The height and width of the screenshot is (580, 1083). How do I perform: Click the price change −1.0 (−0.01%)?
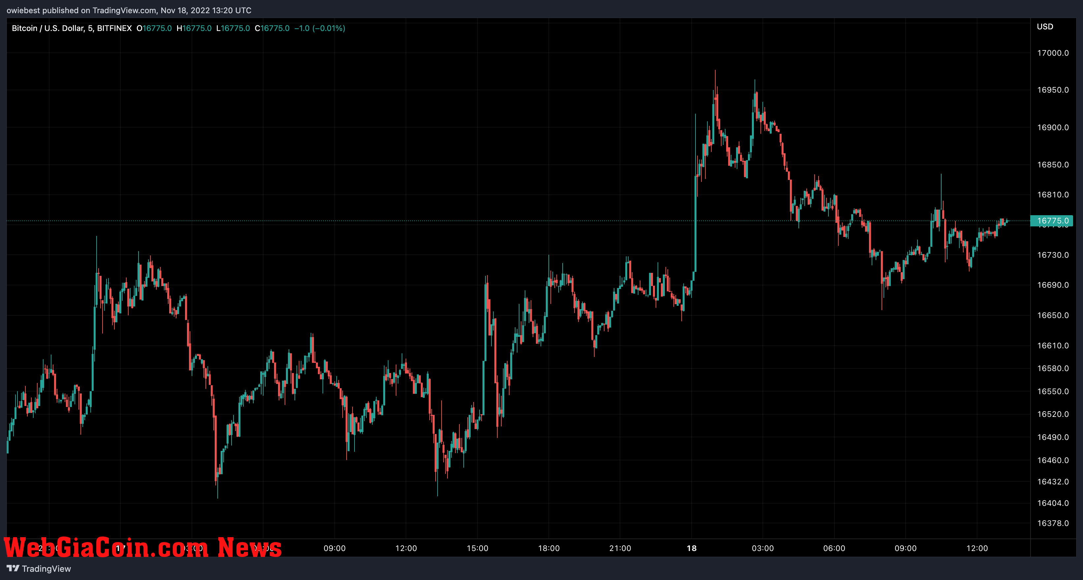320,28
